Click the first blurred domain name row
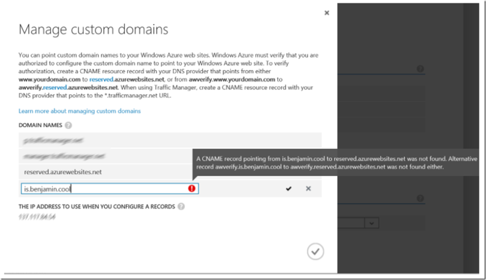Viewport: 486px width, 280px height. click(170, 140)
